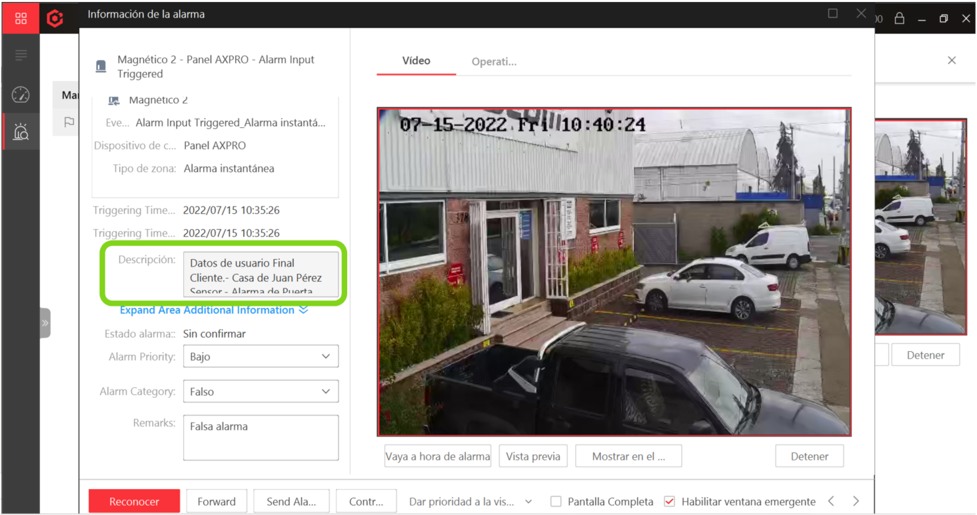This screenshot has width=977, height=515.
Task: Open the dashboard gauge sidebar icon
Action: [x=21, y=95]
